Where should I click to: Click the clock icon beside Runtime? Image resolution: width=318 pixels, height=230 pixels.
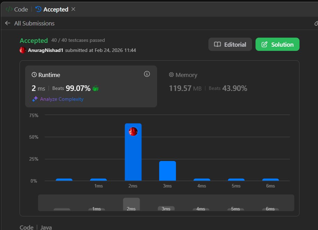tap(34, 75)
